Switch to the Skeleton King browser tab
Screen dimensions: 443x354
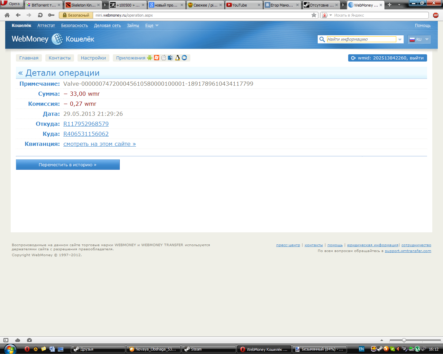point(83,5)
